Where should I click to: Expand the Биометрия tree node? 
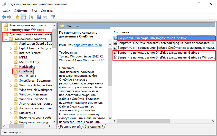tap(11, 113)
